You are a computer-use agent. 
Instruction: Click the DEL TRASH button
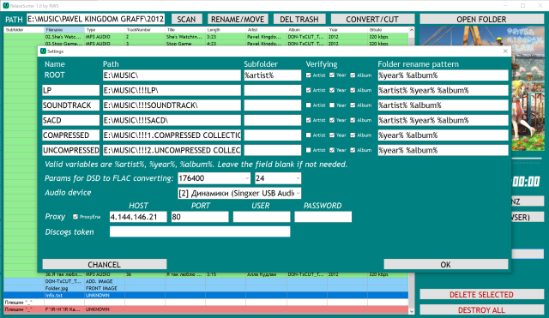[x=299, y=19]
